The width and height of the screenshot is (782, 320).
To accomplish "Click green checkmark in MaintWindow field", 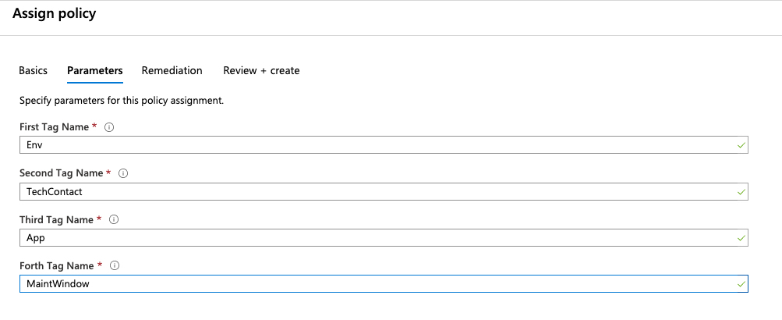I will 741,284.
